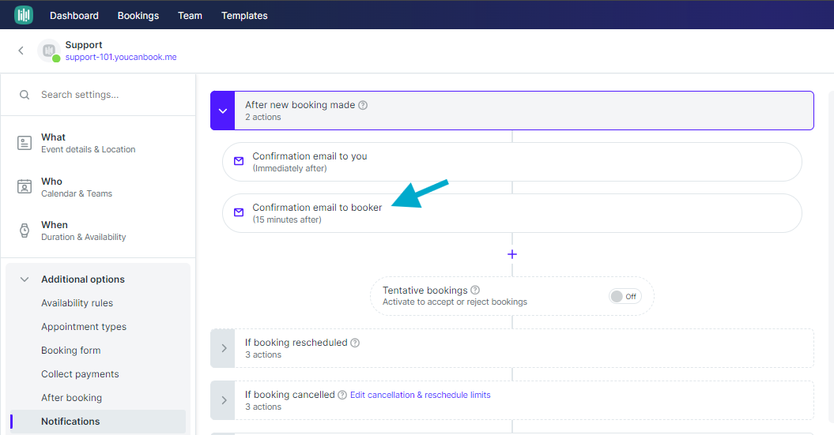Click Edit cancellation & reschedule limits link
834x435 pixels.
coord(421,395)
